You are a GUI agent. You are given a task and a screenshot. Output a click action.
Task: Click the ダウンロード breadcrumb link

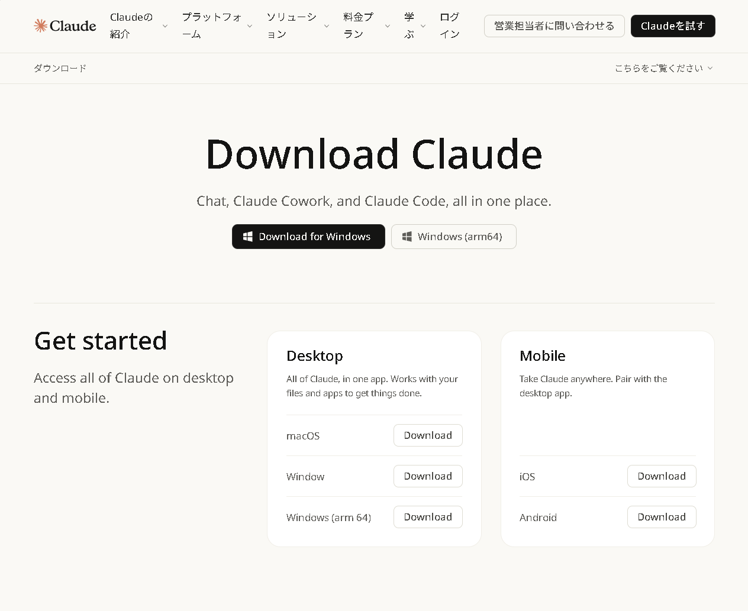click(60, 68)
